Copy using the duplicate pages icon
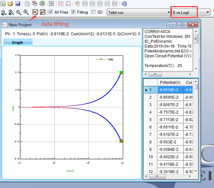The image size is (214, 188). click(27, 4)
